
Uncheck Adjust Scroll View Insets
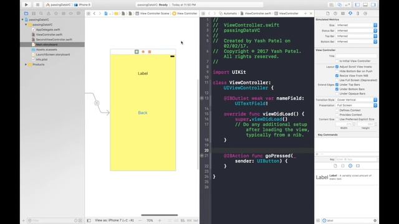[x=337, y=67]
